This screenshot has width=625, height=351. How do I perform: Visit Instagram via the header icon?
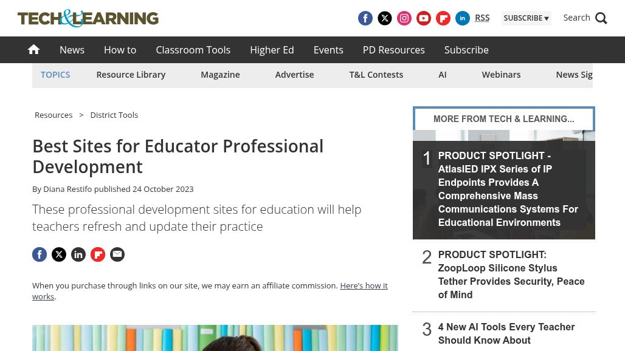(404, 18)
